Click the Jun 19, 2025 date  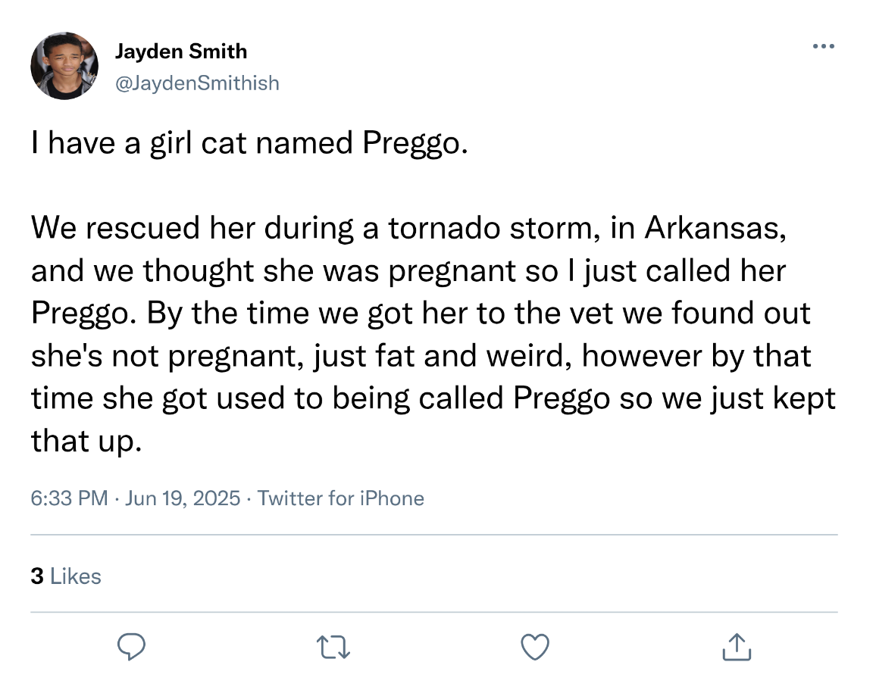[x=183, y=498]
